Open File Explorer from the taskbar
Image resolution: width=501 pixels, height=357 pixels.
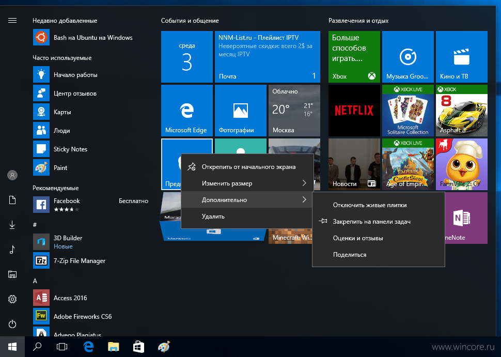pyautogui.click(x=114, y=347)
